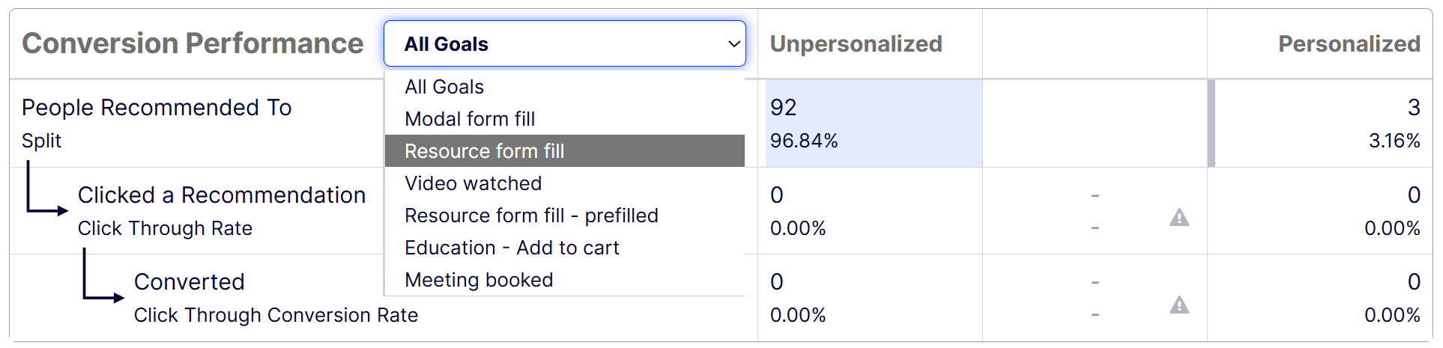Select the All Goals option in list
This screenshot has height=348, width=1443.
[444, 87]
